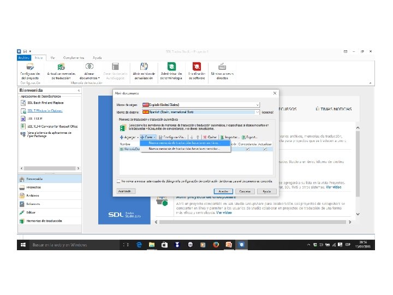This screenshot has width=393, height=295.
Task: Click the Crear dropdown button
Action: [x=148, y=137]
